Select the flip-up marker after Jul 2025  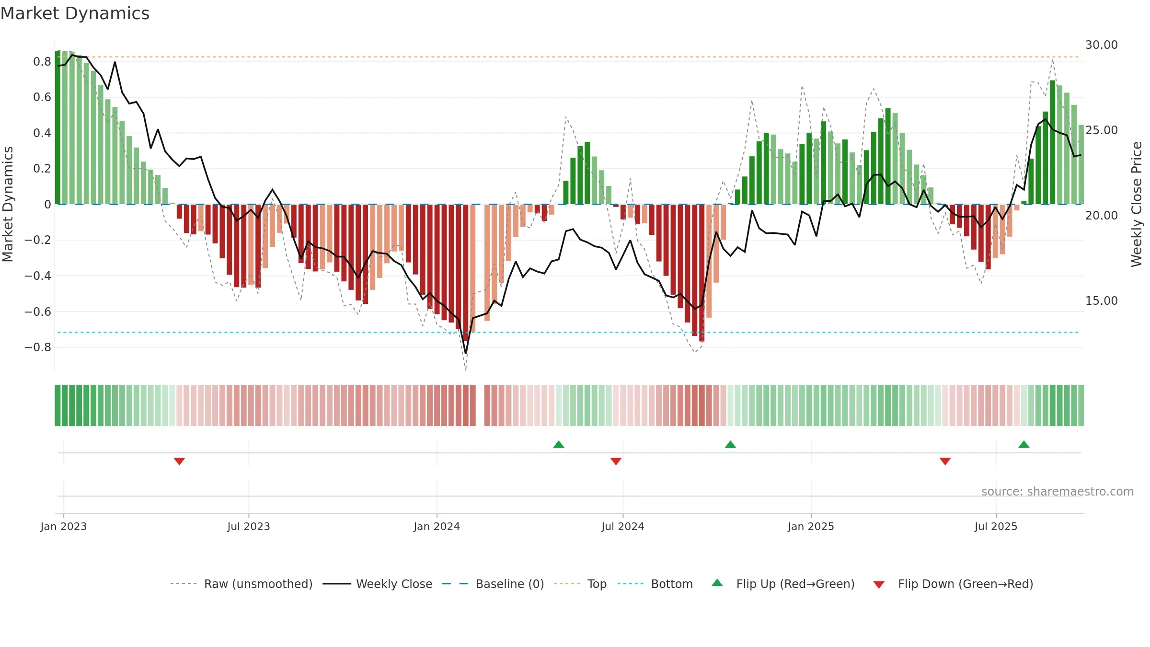[x=1024, y=444]
